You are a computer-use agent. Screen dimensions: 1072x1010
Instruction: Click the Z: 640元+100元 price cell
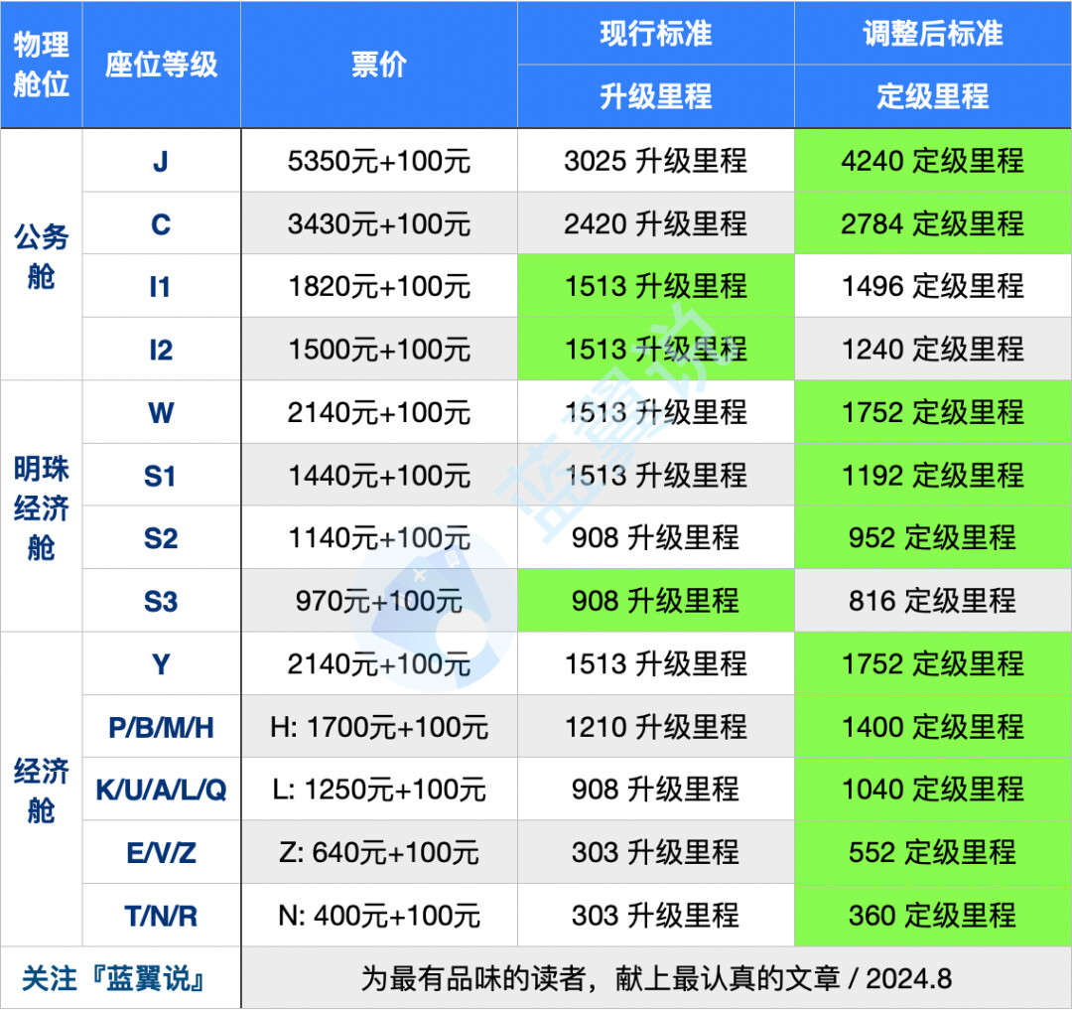coord(378,852)
